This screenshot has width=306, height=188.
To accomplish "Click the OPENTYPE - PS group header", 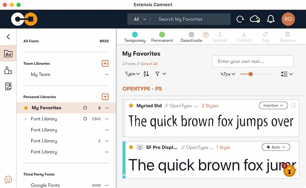I will (x=142, y=89).
